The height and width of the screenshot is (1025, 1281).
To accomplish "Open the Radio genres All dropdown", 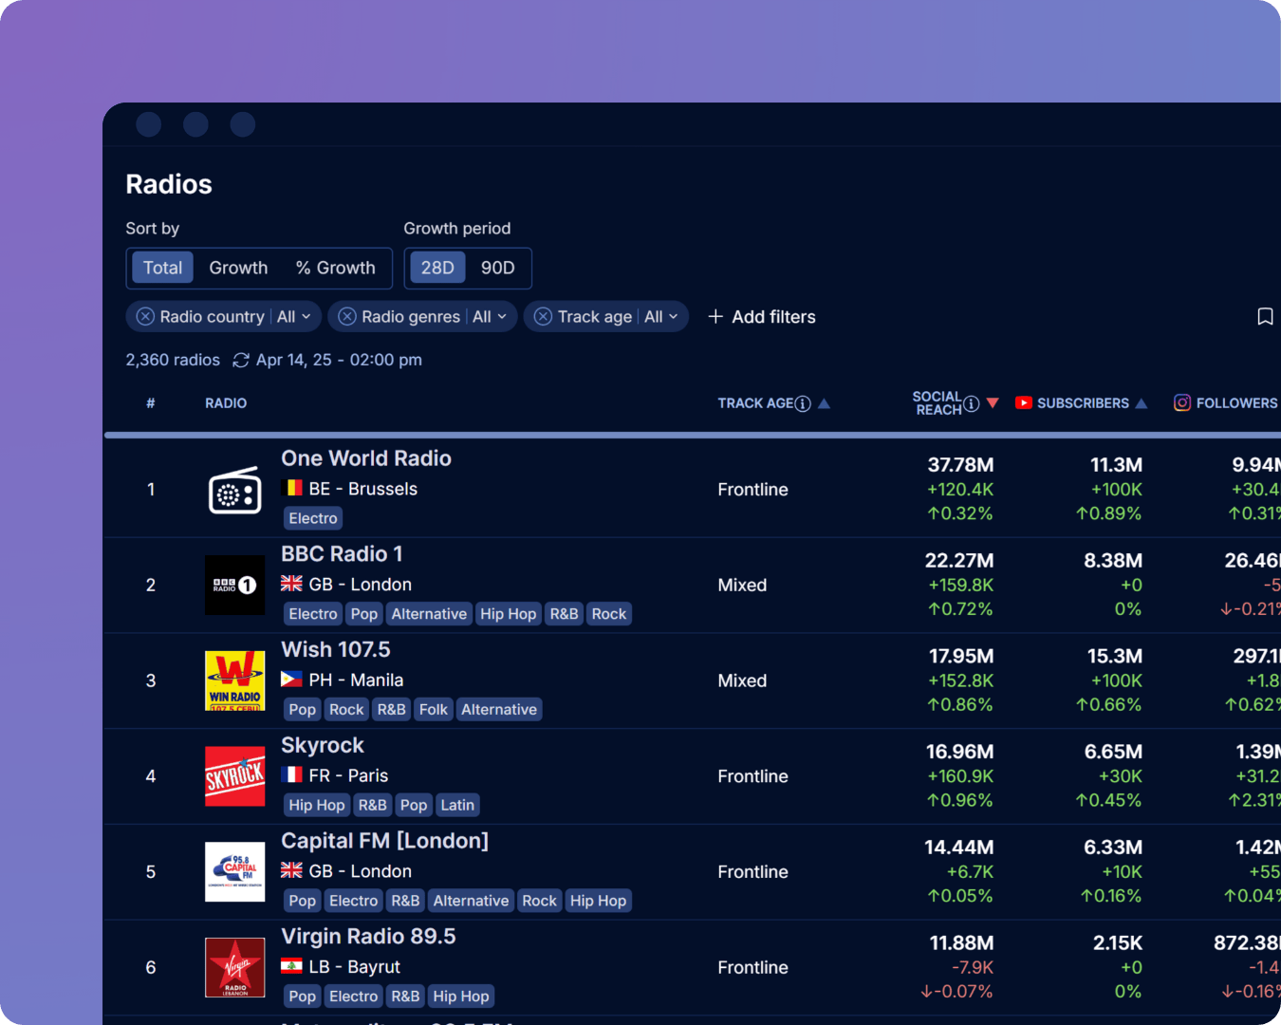I will [x=490, y=317].
